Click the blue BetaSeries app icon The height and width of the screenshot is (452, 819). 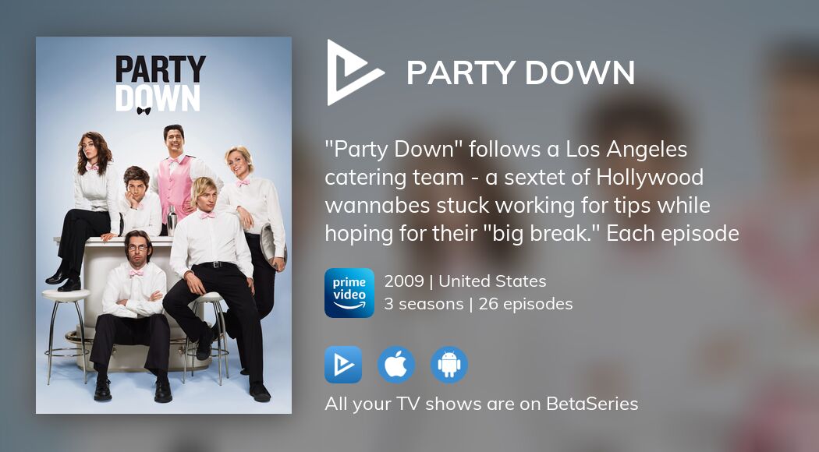[x=343, y=365]
